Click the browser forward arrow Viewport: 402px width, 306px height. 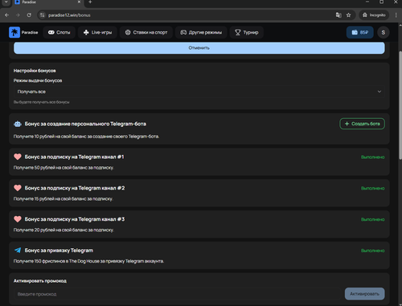coord(18,15)
